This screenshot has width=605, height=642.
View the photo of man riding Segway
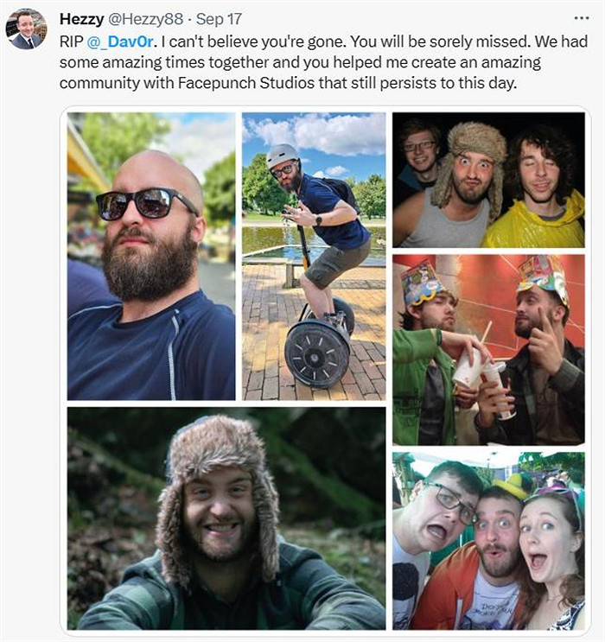(313, 256)
